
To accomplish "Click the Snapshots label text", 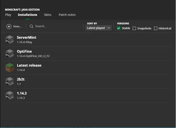I will 144,29.
